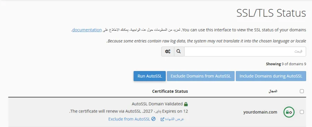
Task: Click the Showing 9 of domains 9 text
Action: [x=286, y=64]
